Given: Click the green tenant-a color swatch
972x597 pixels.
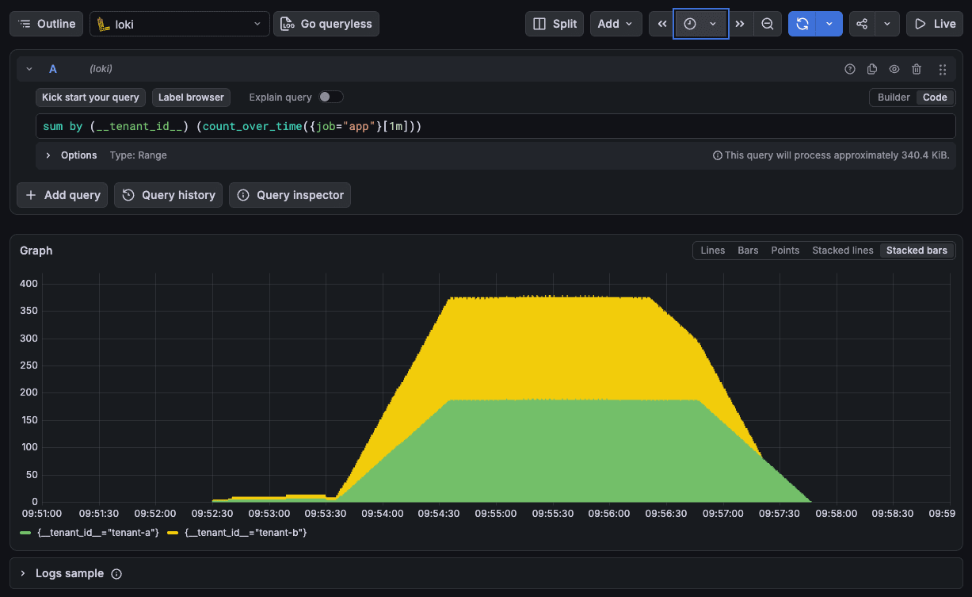Looking at the screenshot, I should coord(25,533).
